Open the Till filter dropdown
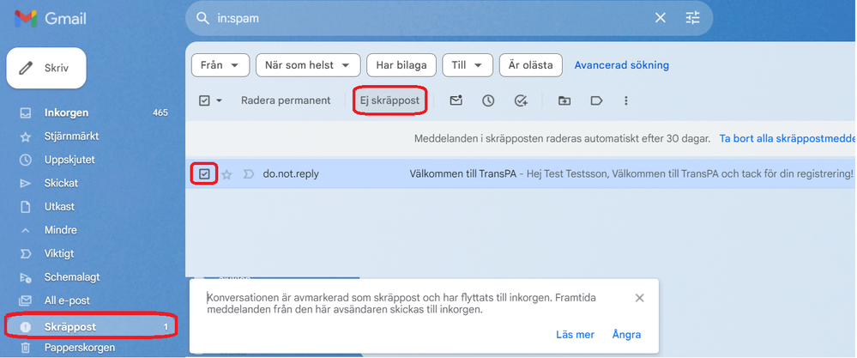The width and height of the screenshot is (857, 358). pyautogui.click(x=468, y=65)
